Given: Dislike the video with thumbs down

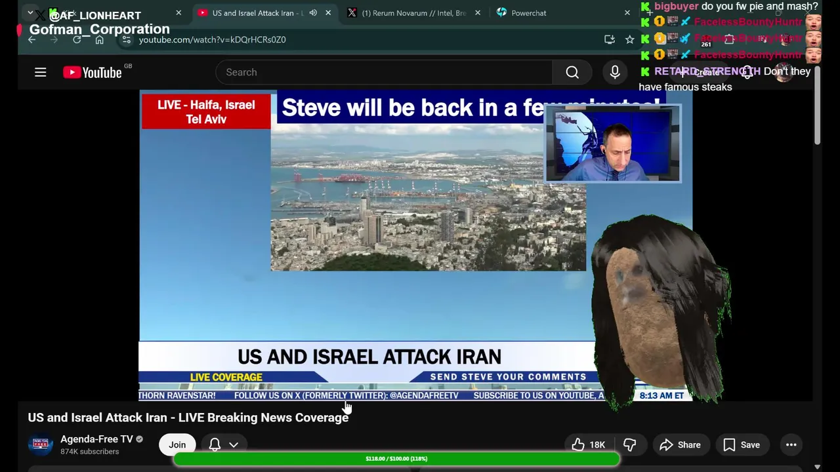Looking at the screenshot, I should pos(629,444).
